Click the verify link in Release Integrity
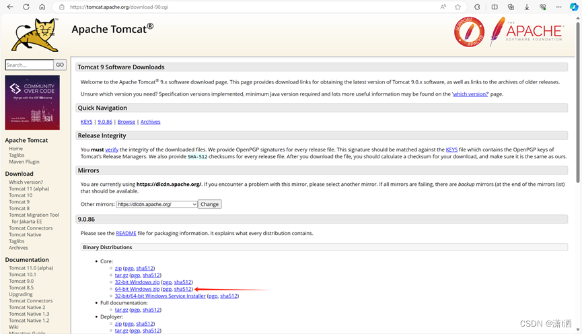 (x=112, y=149)
